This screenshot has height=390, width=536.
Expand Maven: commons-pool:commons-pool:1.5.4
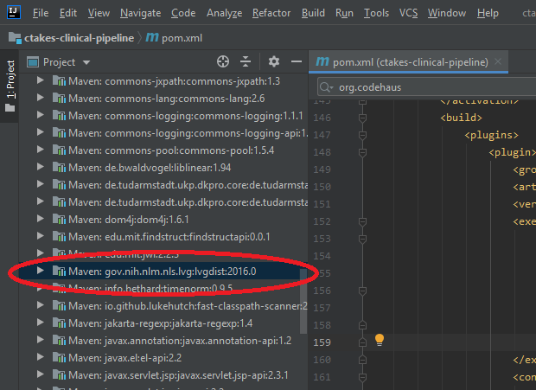pyautogui.click(x=40, y=150)
